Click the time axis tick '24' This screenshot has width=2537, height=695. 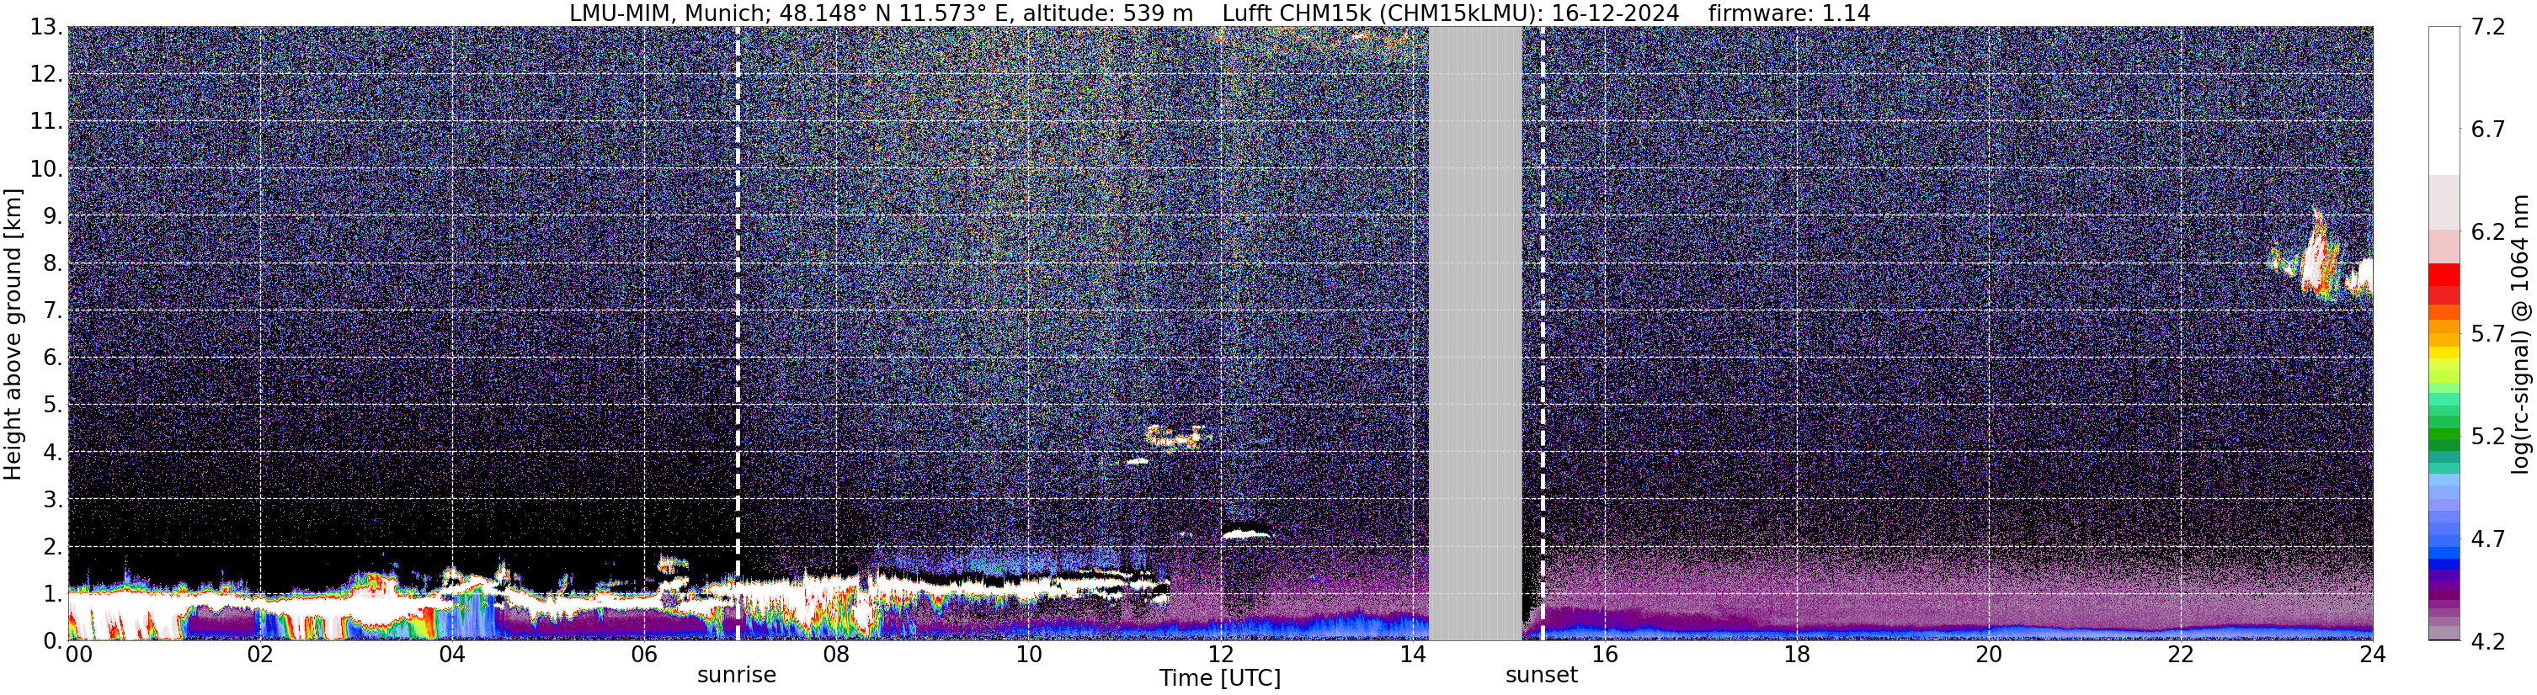(2373, 655)
